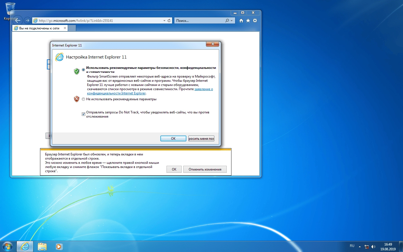
Task: Open the Tools gear icon
Action: [x=255, y=20]
